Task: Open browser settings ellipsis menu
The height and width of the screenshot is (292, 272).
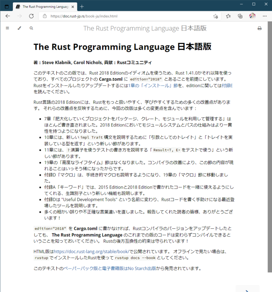Action: (x=265, y=16)
